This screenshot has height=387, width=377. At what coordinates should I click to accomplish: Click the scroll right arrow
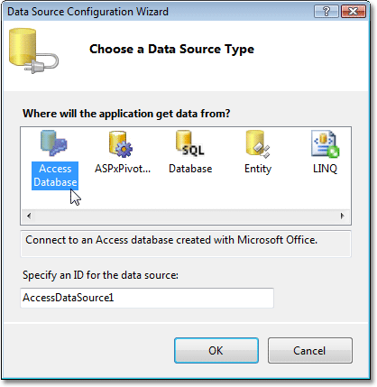342,216
